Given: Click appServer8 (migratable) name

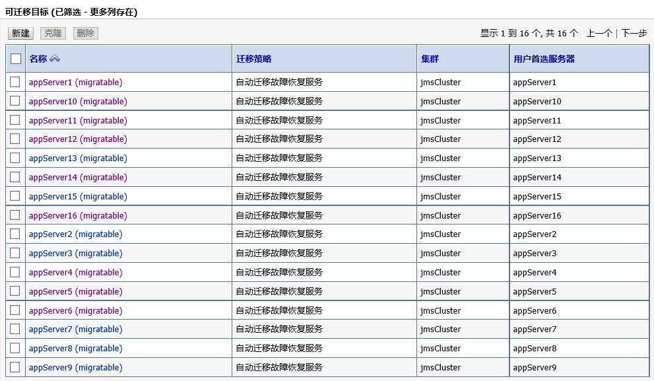Looking at the screenshot, I should point(75,349).
